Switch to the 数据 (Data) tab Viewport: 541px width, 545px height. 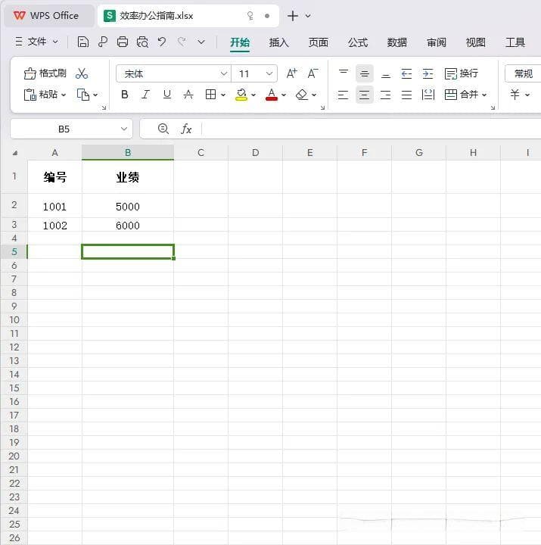[x=397, y=42]
